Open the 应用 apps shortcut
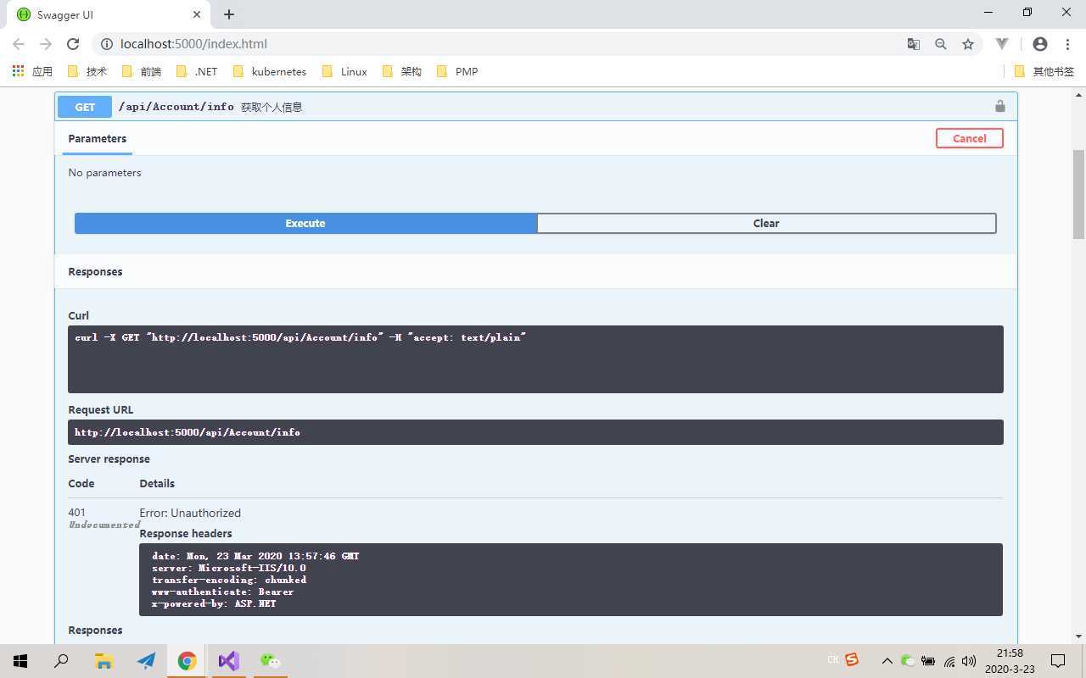1086x678 pixels. [x=32, y=71]
